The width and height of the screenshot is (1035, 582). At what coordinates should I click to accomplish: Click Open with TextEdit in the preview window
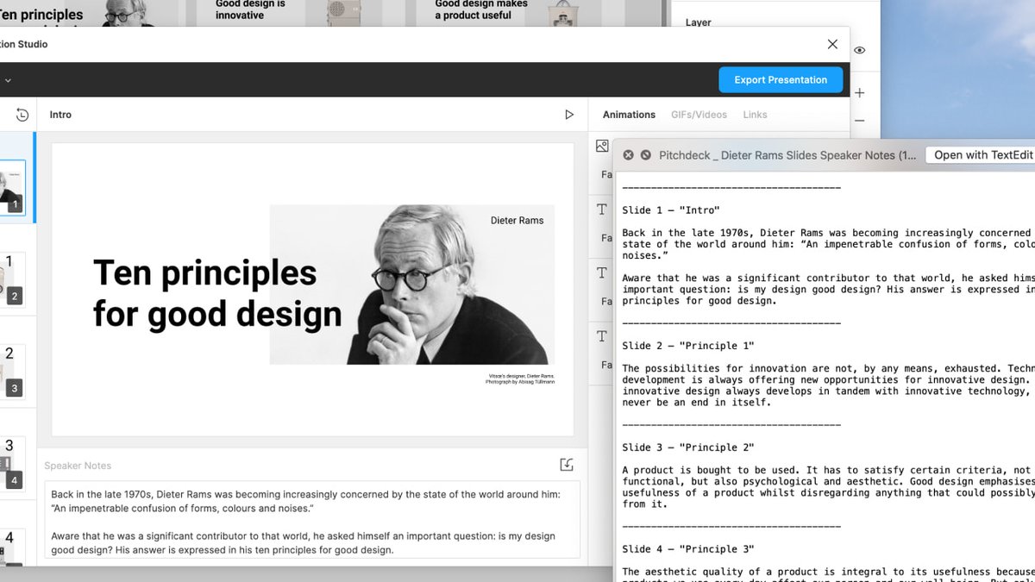tap(982, 155)
